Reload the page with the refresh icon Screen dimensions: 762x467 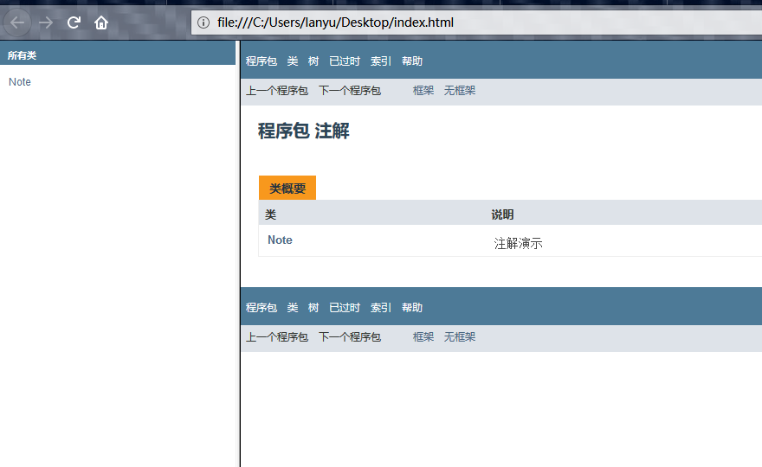tap(74, 22)
